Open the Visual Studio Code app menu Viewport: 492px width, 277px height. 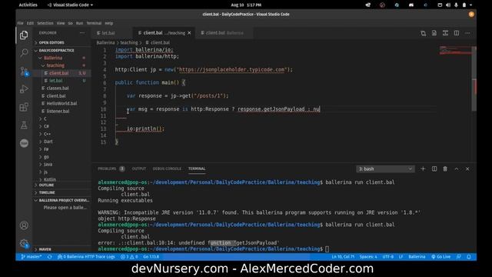[x=70, y=5]
